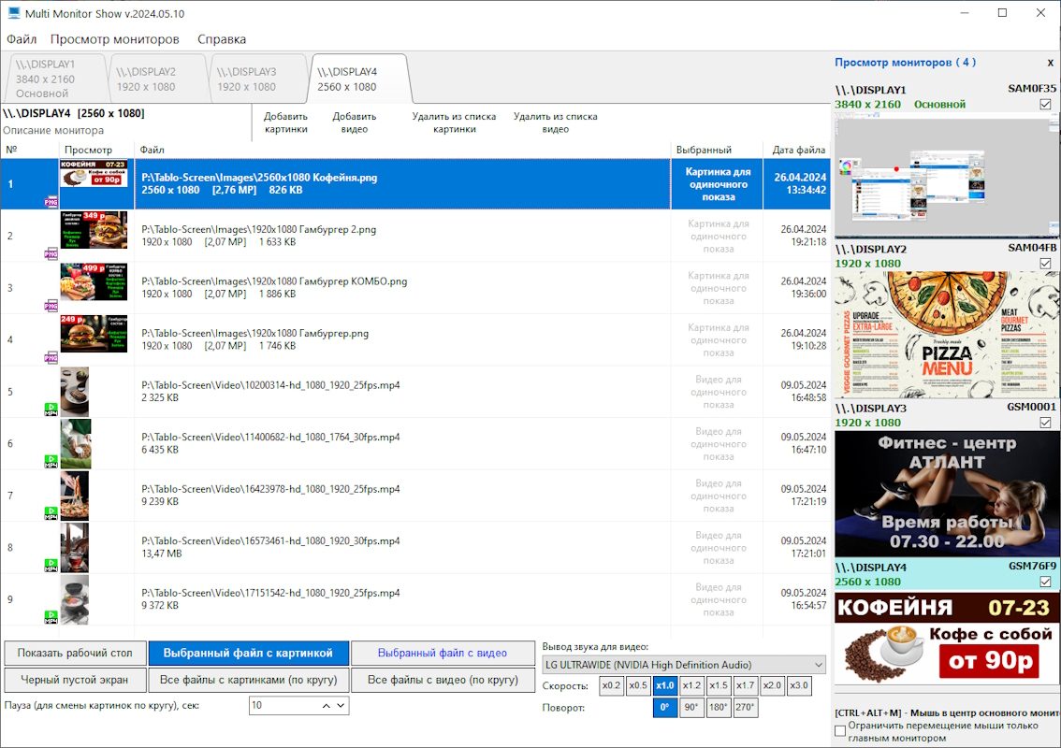1061x748 pixels.
Task: Click the DISPLAY3 fitness center preview
Action: coord(947,494)
